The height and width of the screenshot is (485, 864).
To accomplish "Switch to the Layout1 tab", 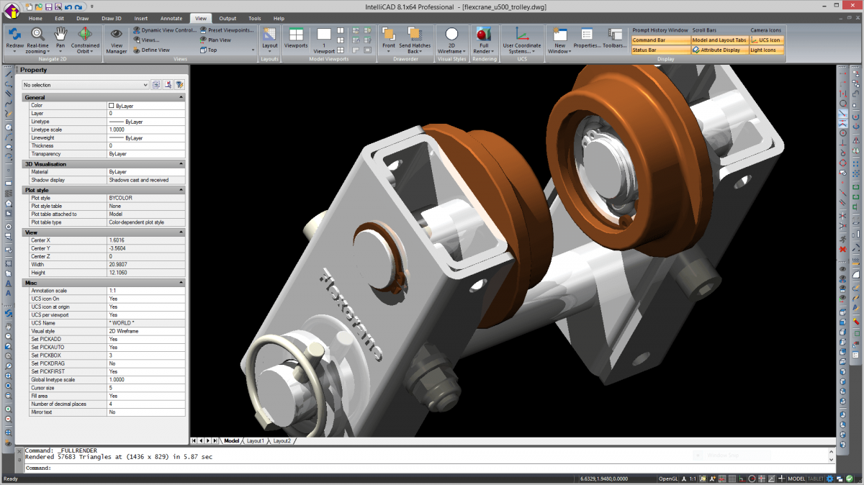I will [256, 440].
